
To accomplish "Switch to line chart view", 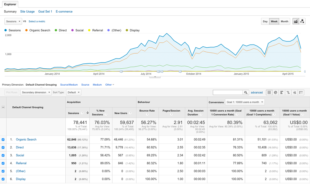I will (296, 21).
